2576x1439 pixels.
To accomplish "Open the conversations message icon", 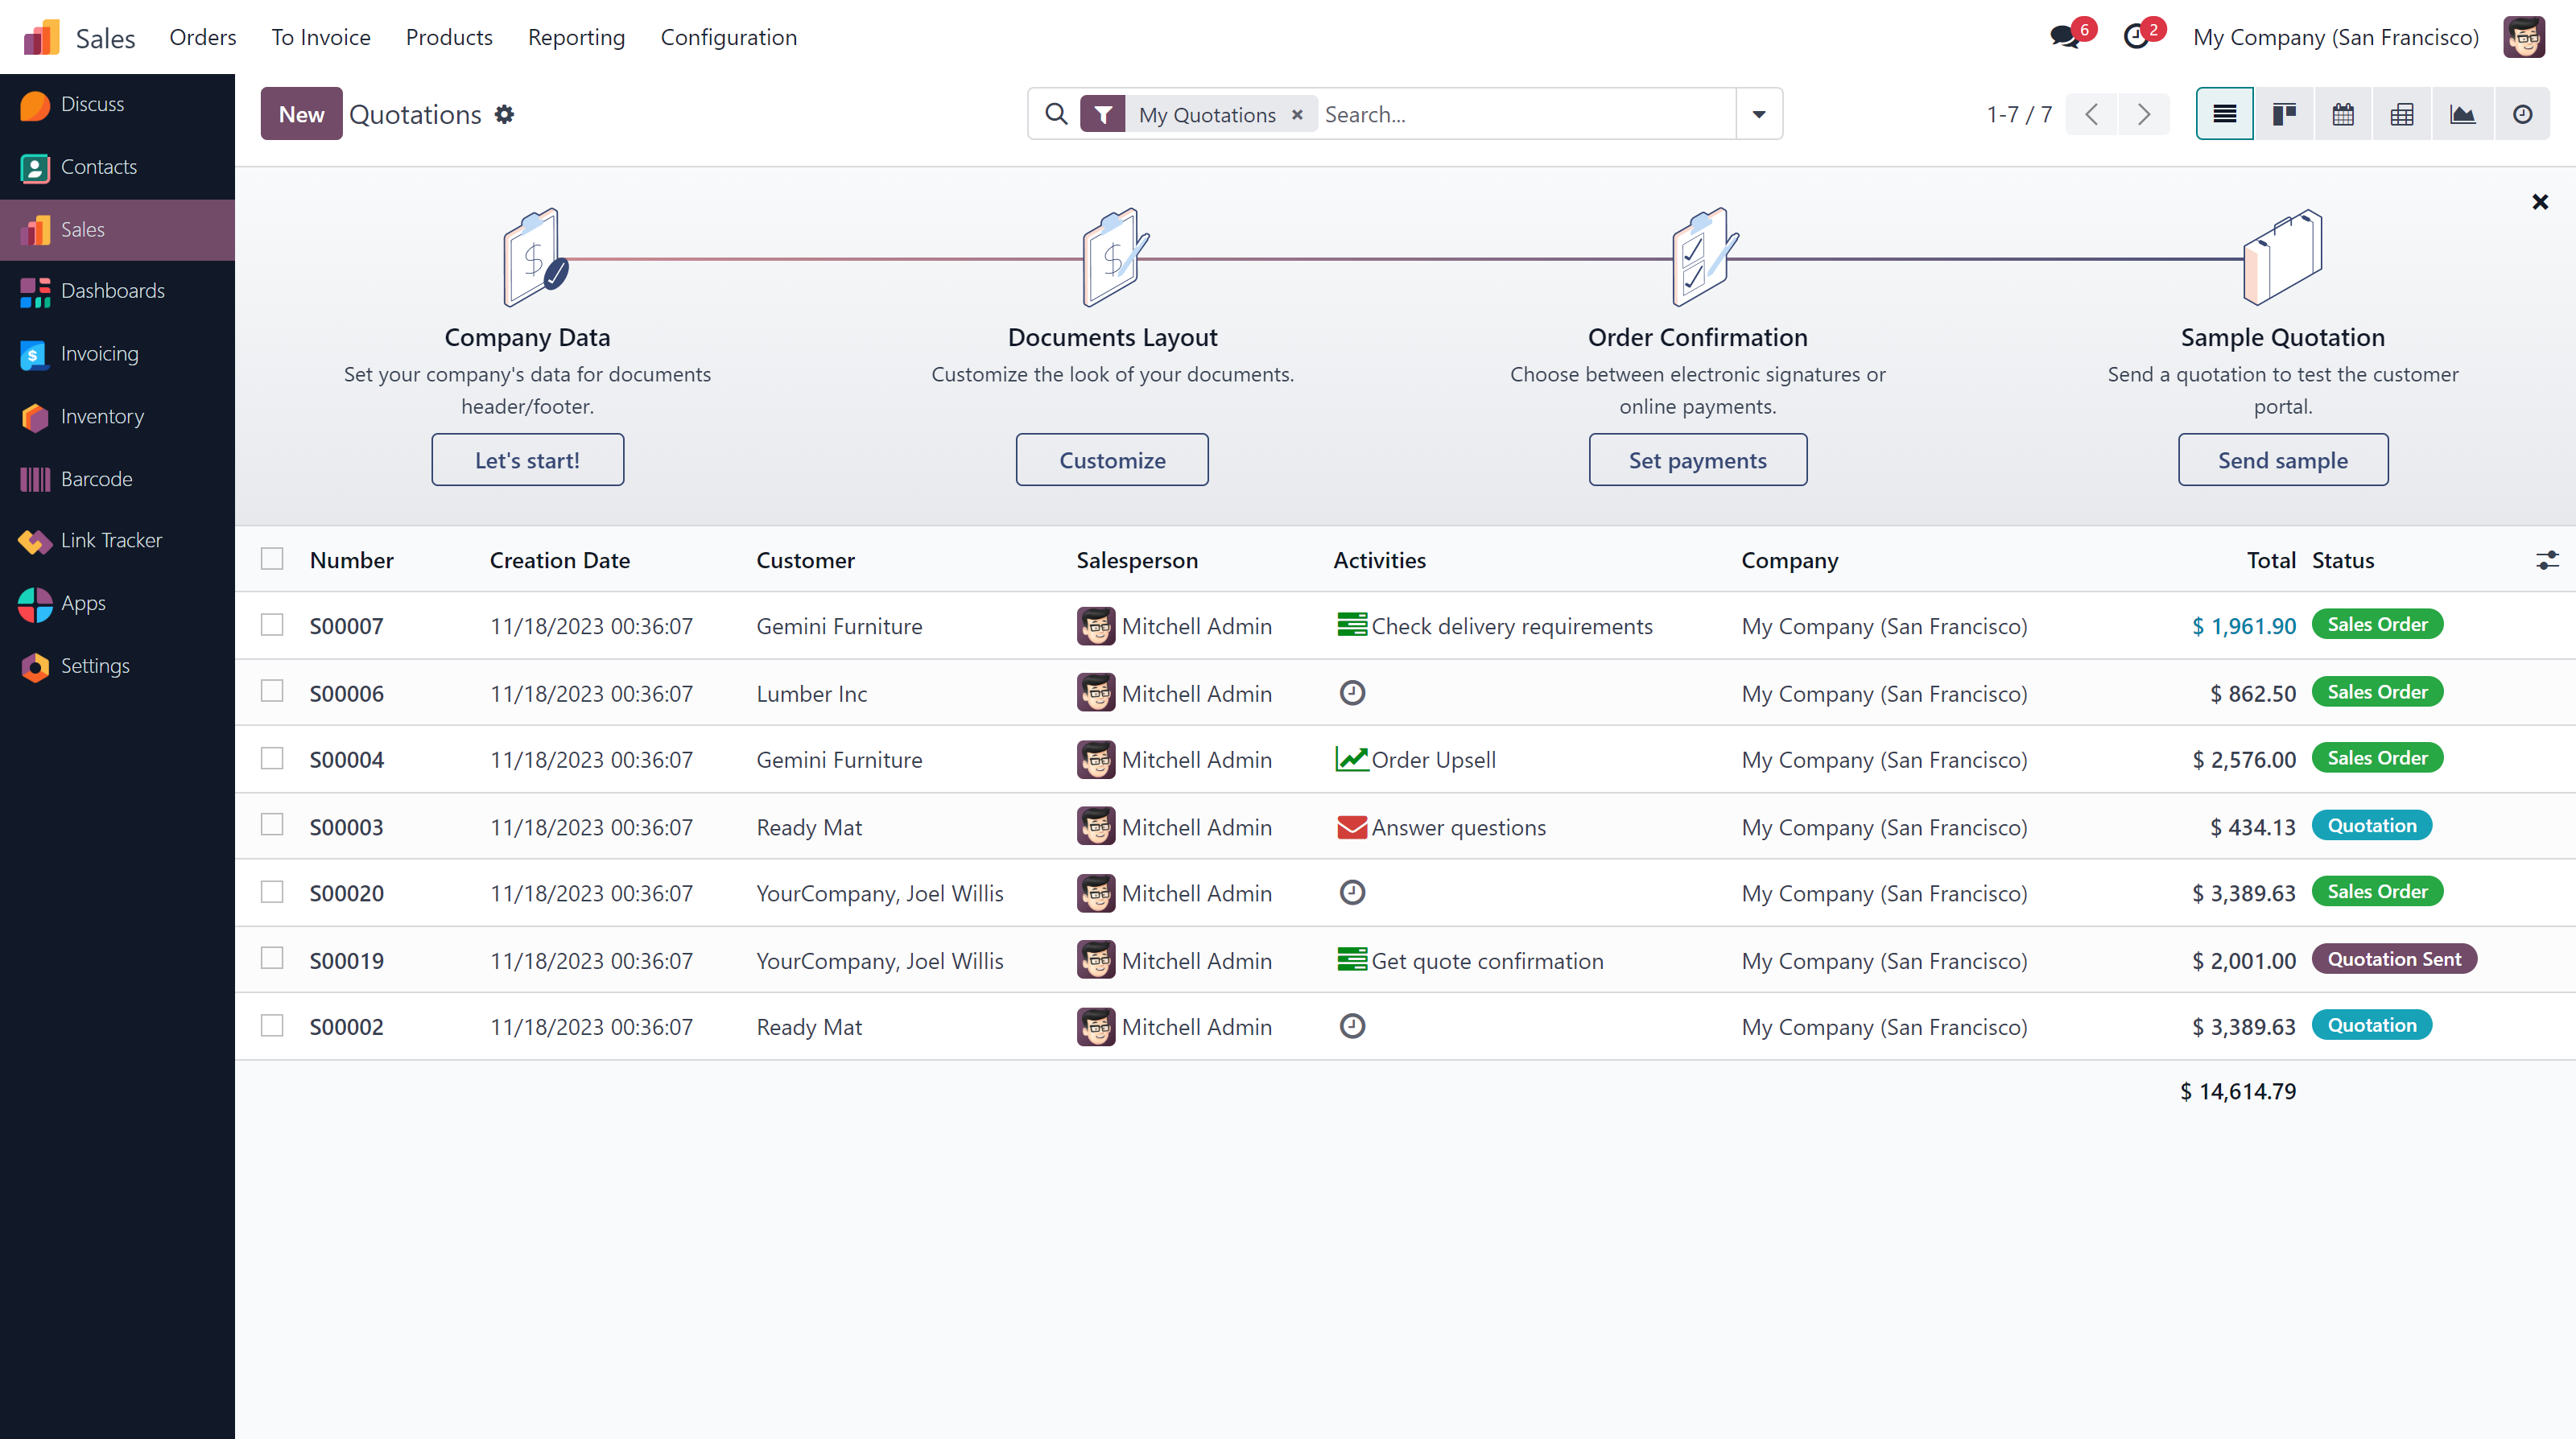I will pyautogui.click(x=2064, y=37).
